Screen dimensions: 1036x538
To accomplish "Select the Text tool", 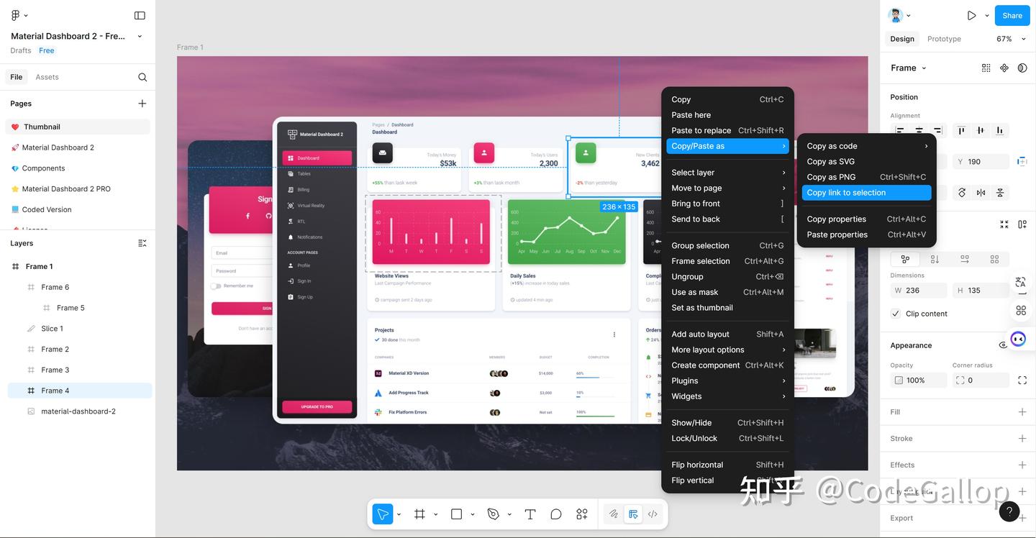I will pos(530,514).
